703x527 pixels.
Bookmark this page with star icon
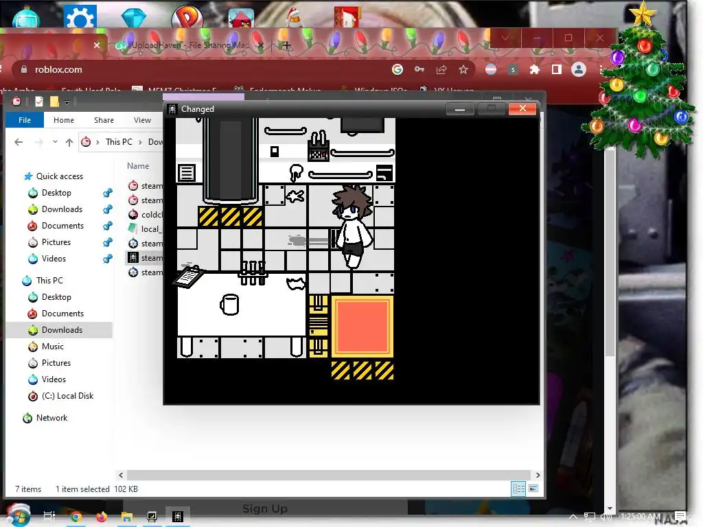pyautogui.click(x=463, y=69)
